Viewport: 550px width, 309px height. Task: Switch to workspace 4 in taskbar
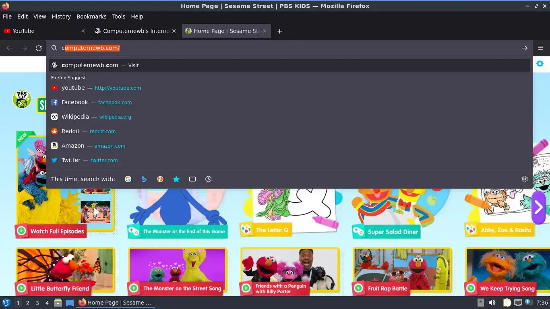(47, 303)
